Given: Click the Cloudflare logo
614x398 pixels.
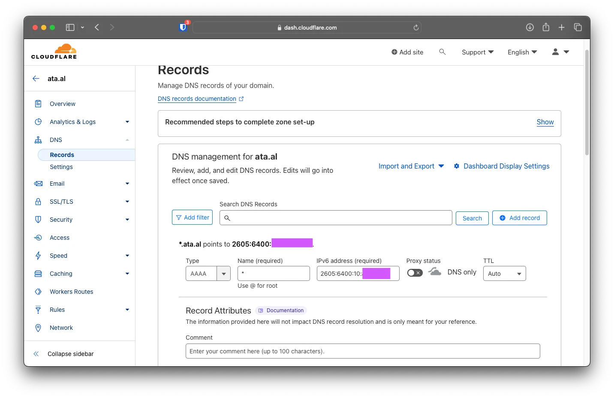Looking at the screenshot, I should [x=54, y=51].
